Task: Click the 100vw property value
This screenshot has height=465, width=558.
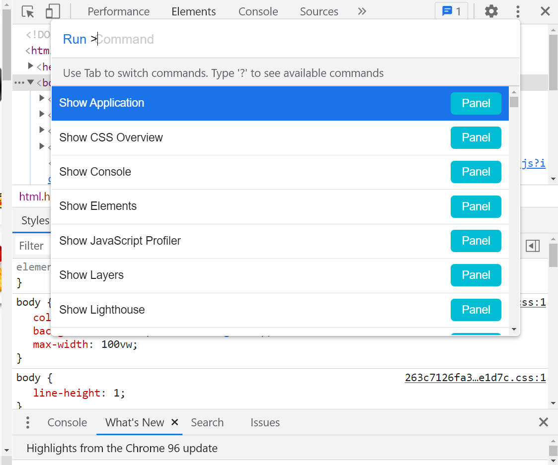Action: coord(117,344)
